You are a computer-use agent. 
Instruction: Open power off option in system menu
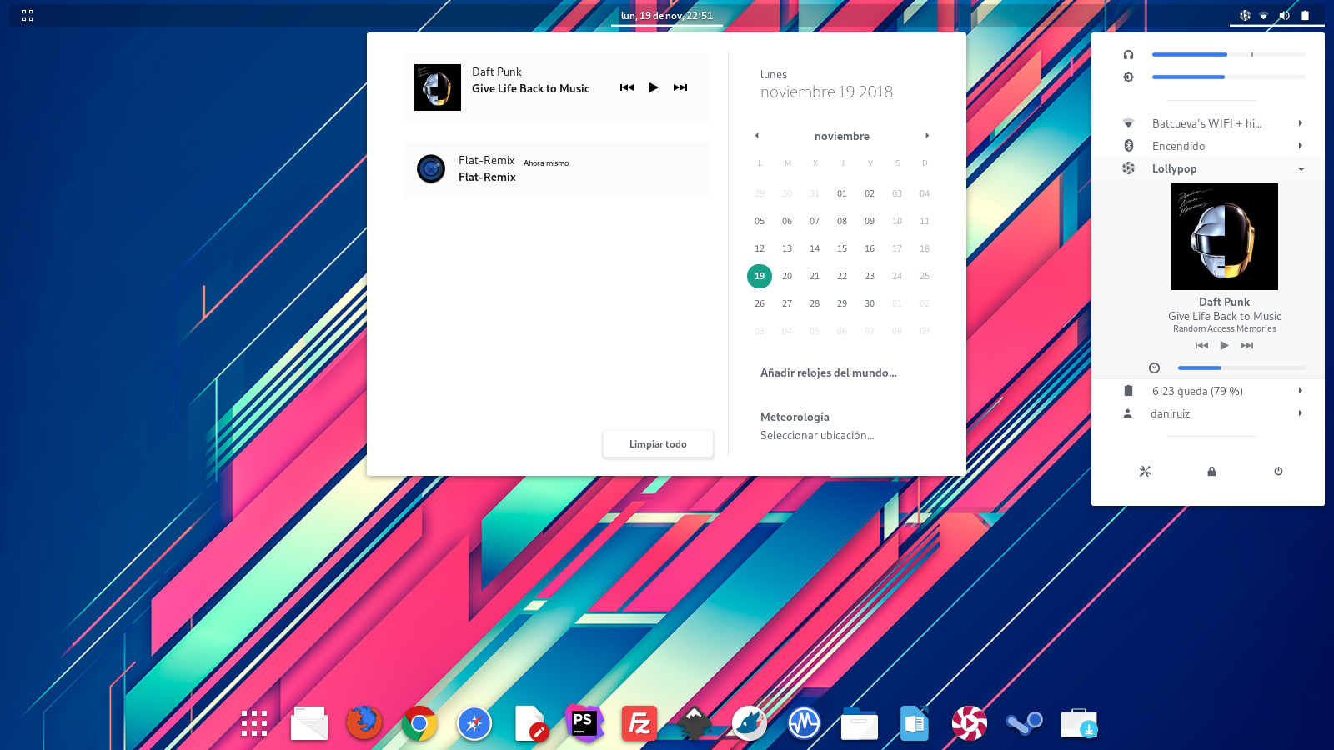[1278, 472]
